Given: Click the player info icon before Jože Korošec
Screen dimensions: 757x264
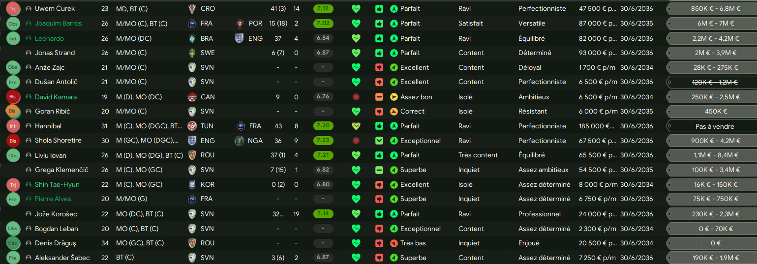Looking at the screenshot, I should 28,214.
